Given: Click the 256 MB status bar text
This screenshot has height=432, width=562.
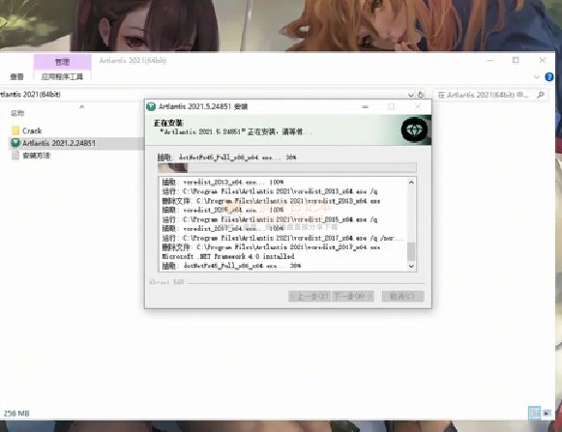Looking at the screenshot, I should click(x=16, y=414).
